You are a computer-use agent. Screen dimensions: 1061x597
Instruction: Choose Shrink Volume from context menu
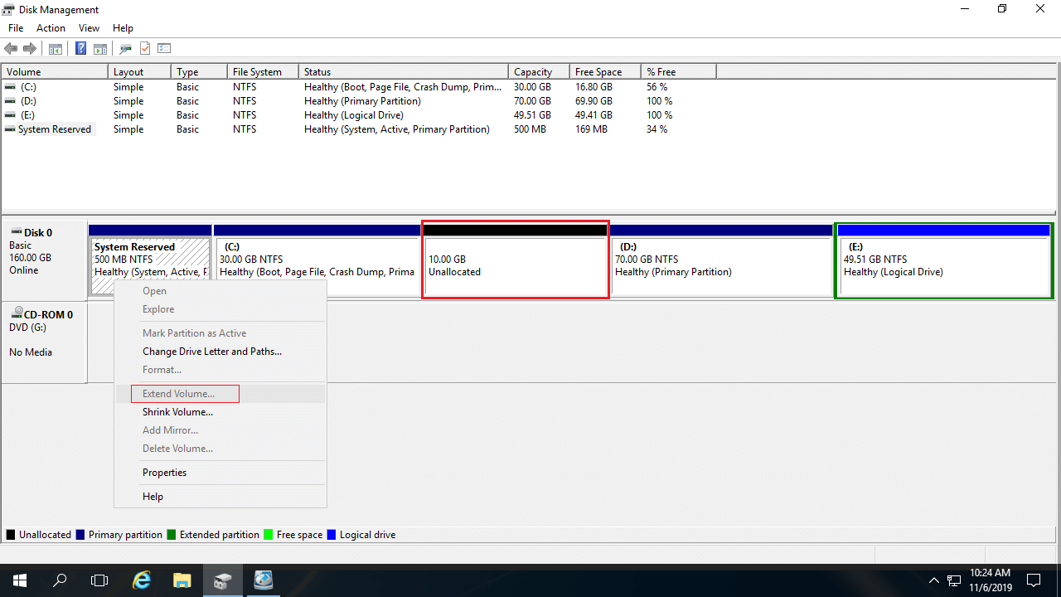[x=177, y=412]
